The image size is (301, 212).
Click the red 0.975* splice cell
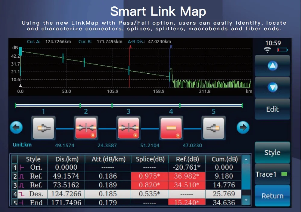pyautogui.click(x=149, y=176)
